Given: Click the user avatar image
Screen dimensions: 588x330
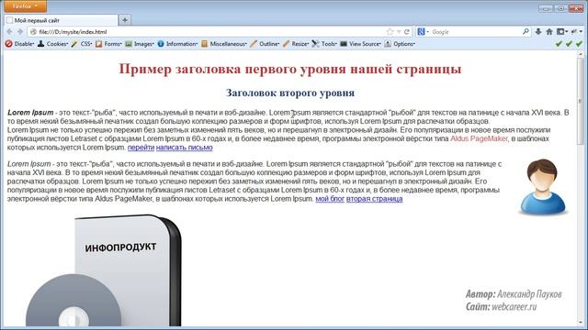Looking at the screenshot, I should click(543, 187).
